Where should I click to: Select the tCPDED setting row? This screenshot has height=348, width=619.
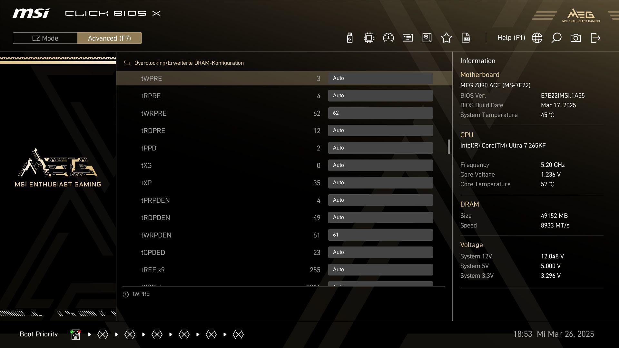point(226,253)
